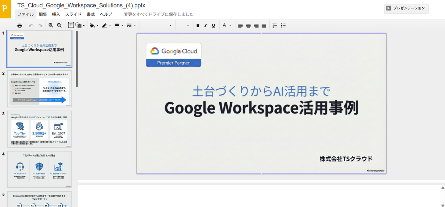Open the fill color picker
Viewport: 445px width, 207px height.
(x=93, y=25)
